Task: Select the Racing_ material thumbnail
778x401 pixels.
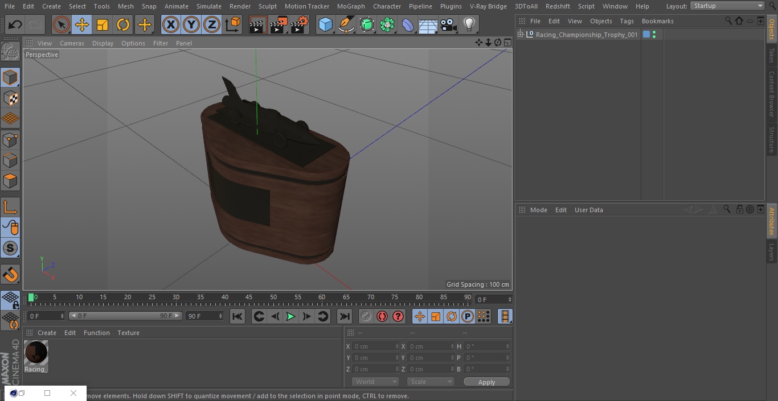Action: (x=36, y=357)
